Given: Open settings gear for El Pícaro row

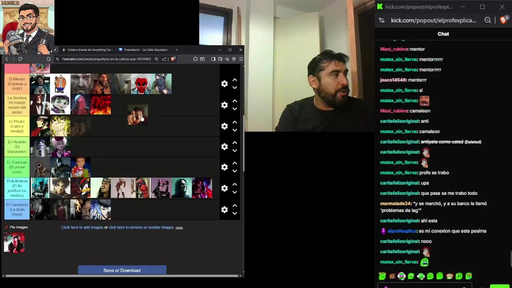Looking at the screenshot, I should (224, 126).
